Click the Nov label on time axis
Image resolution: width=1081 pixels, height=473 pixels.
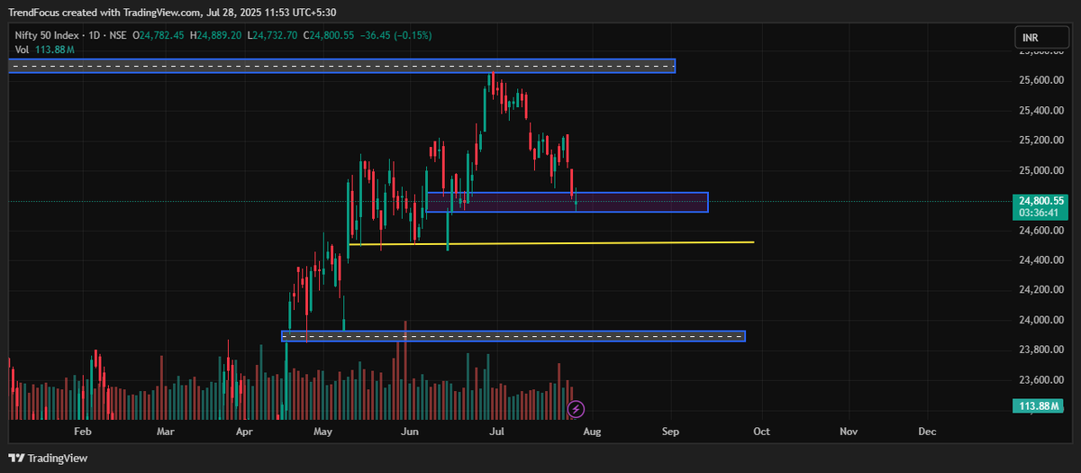point(848,432)
